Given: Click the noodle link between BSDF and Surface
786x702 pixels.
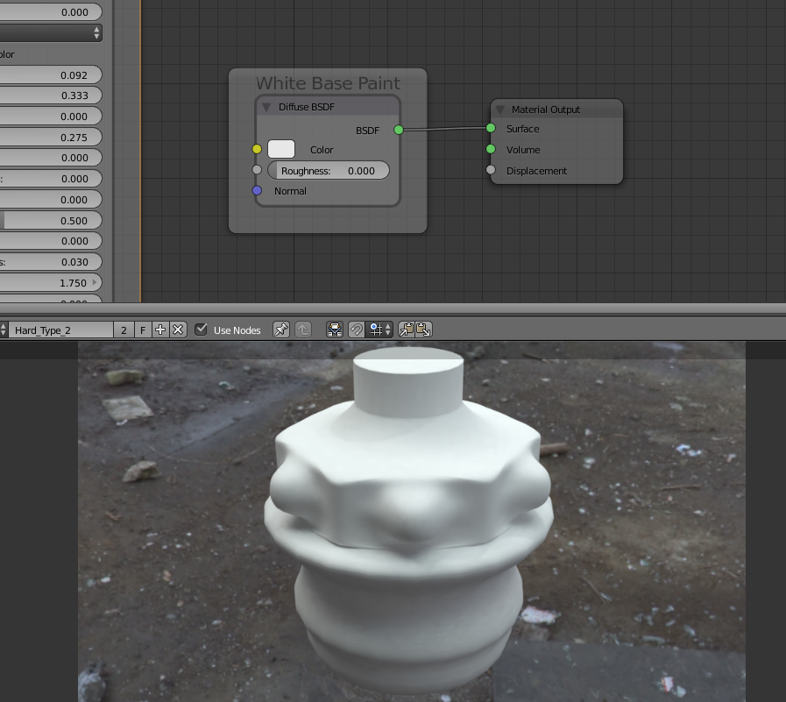Looking at the screenshot, I should 444,129.
